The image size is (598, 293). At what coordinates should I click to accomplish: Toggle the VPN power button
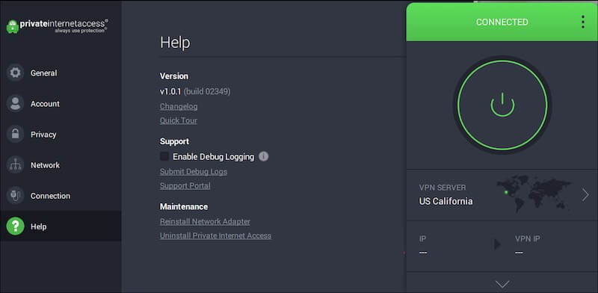pos(502,105)
